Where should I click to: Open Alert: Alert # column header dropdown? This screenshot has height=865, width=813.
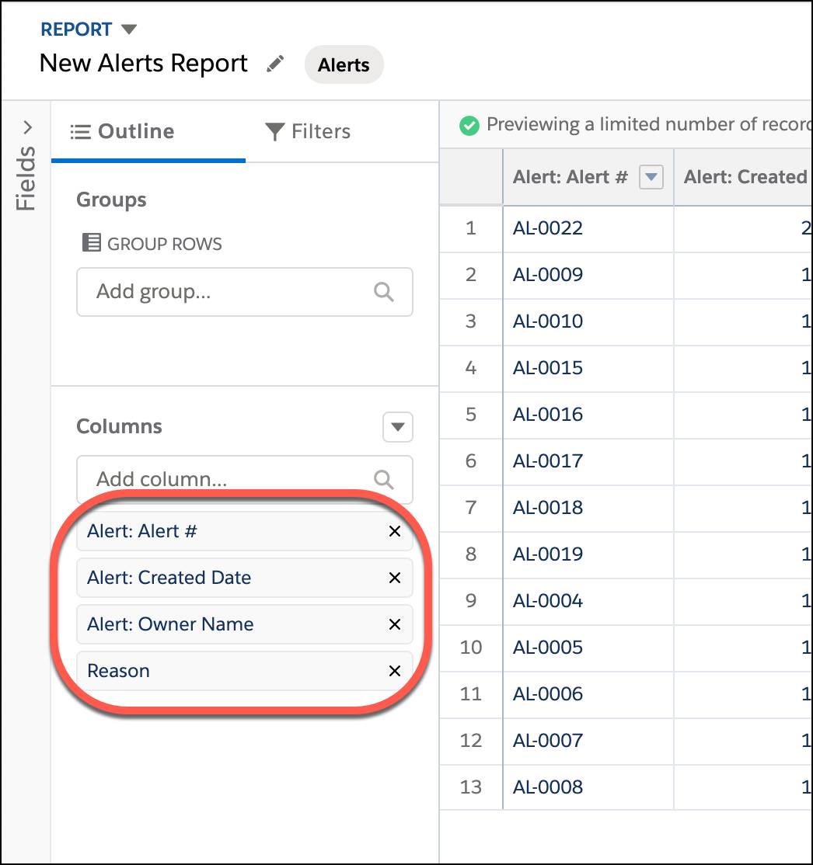pos(651,177)
